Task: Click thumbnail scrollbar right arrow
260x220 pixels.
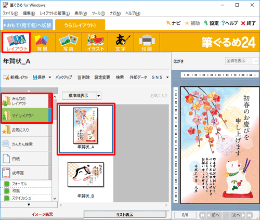Action: pyautogui.click(x=166, y=205)
